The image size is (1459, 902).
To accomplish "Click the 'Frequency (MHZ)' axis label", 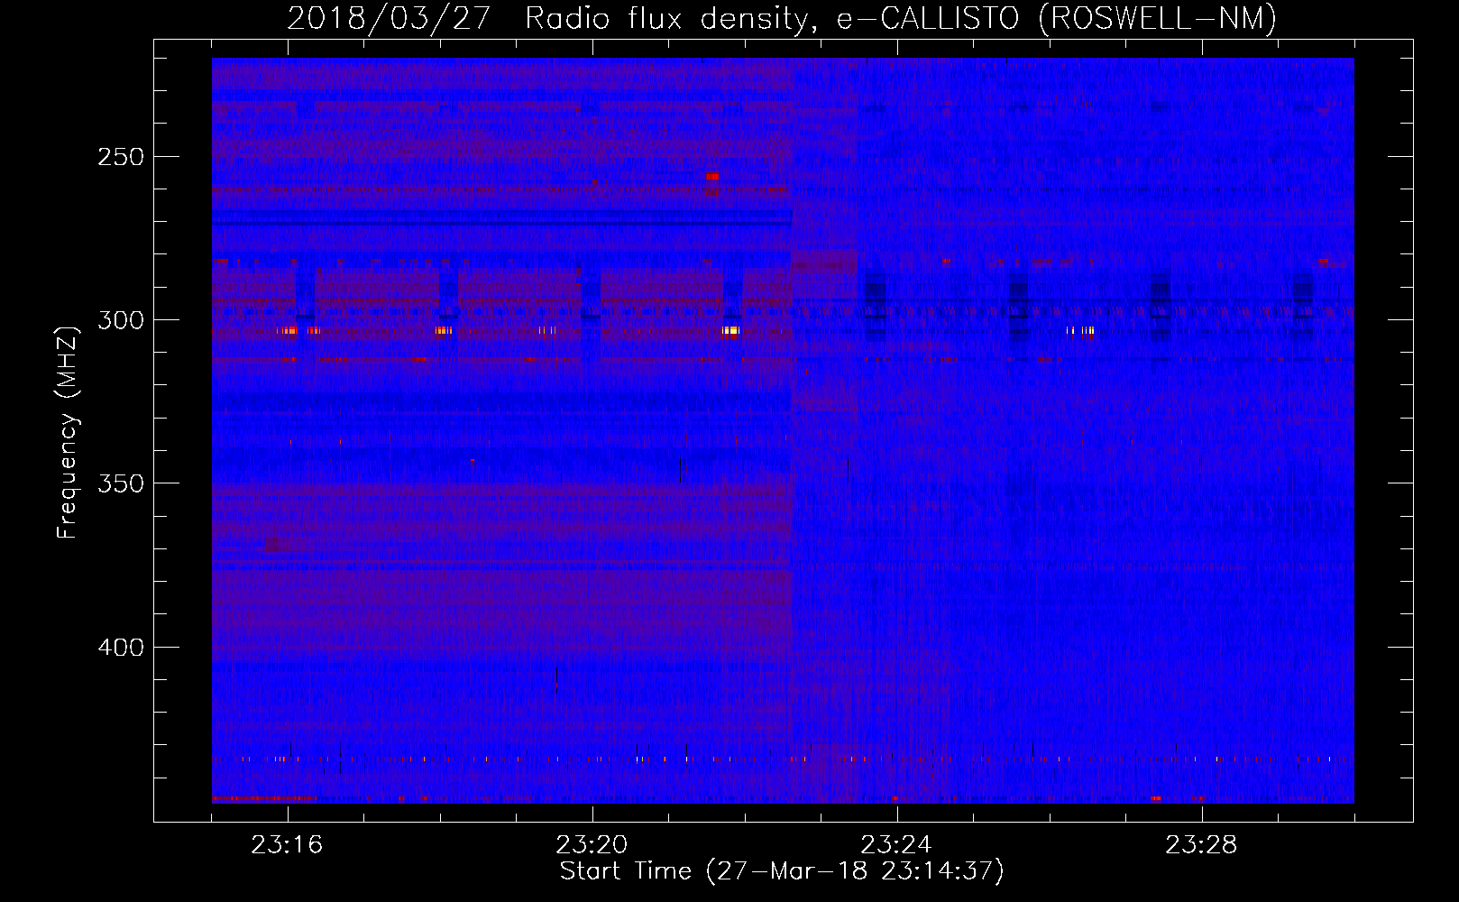I will [68, 433].
